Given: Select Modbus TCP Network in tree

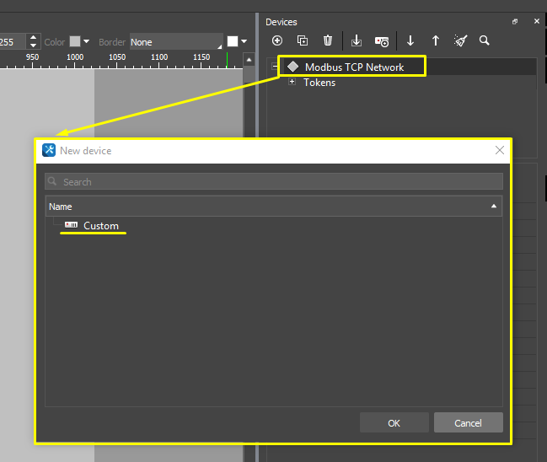Looking at the screenshot, I should pos(354,67).
